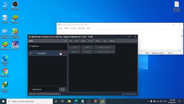184x104 pixels.
Task: Open Windows Start menu
Action: tap(3, 101)
